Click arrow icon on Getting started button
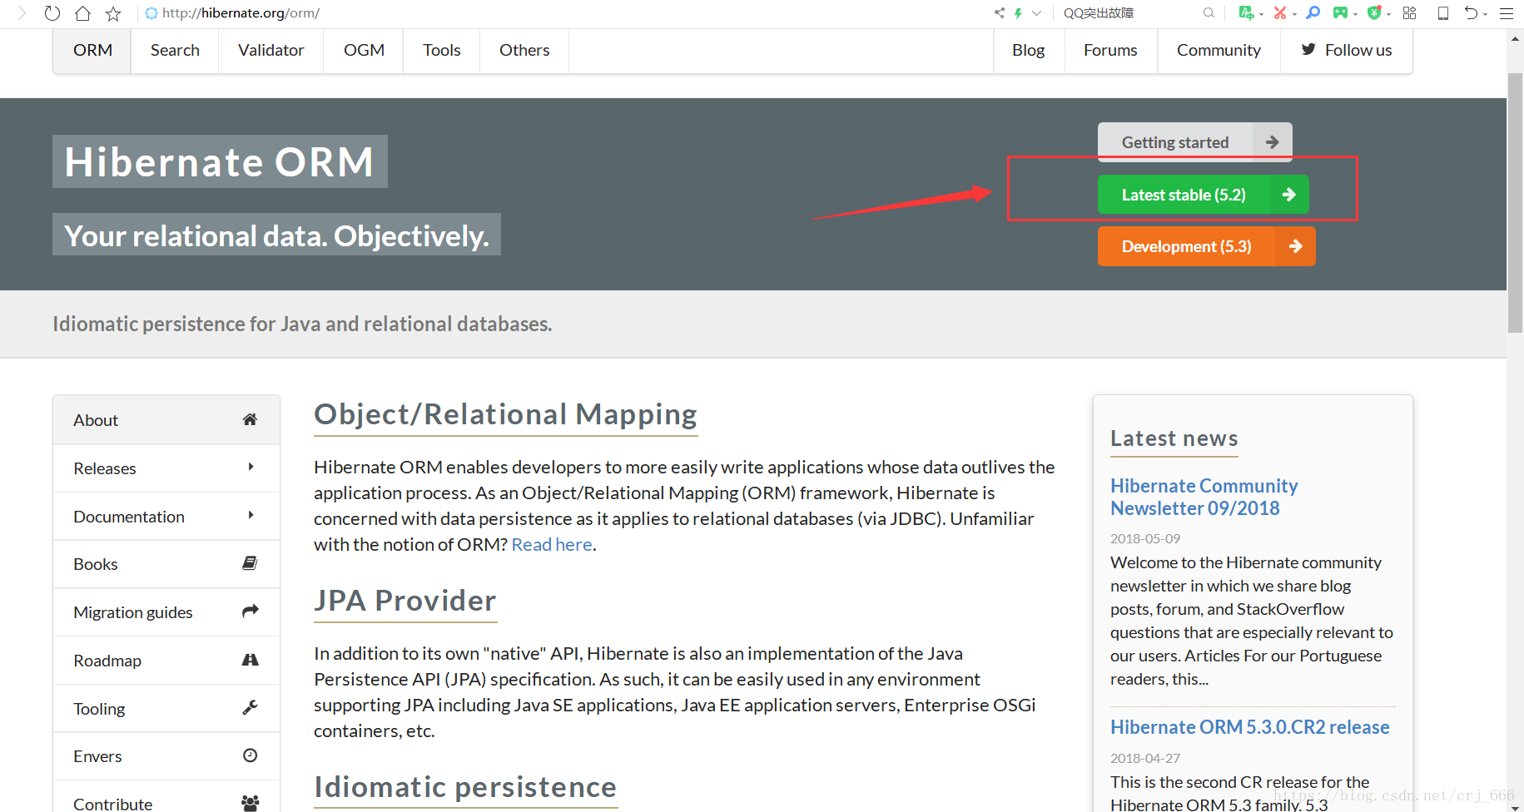 click(x=1272, y=142)
